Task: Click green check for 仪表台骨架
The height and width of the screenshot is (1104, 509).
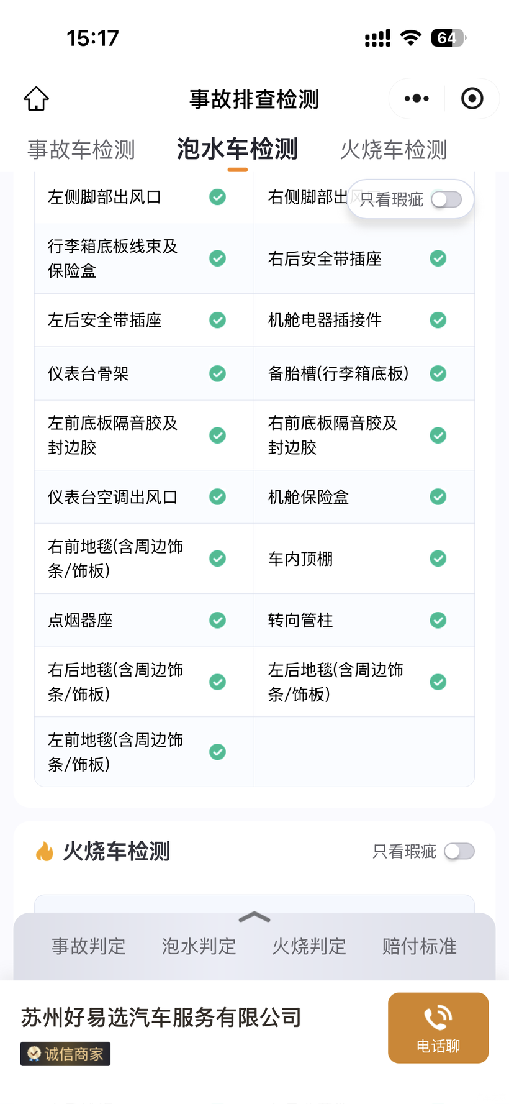Action: click(217, 373)
